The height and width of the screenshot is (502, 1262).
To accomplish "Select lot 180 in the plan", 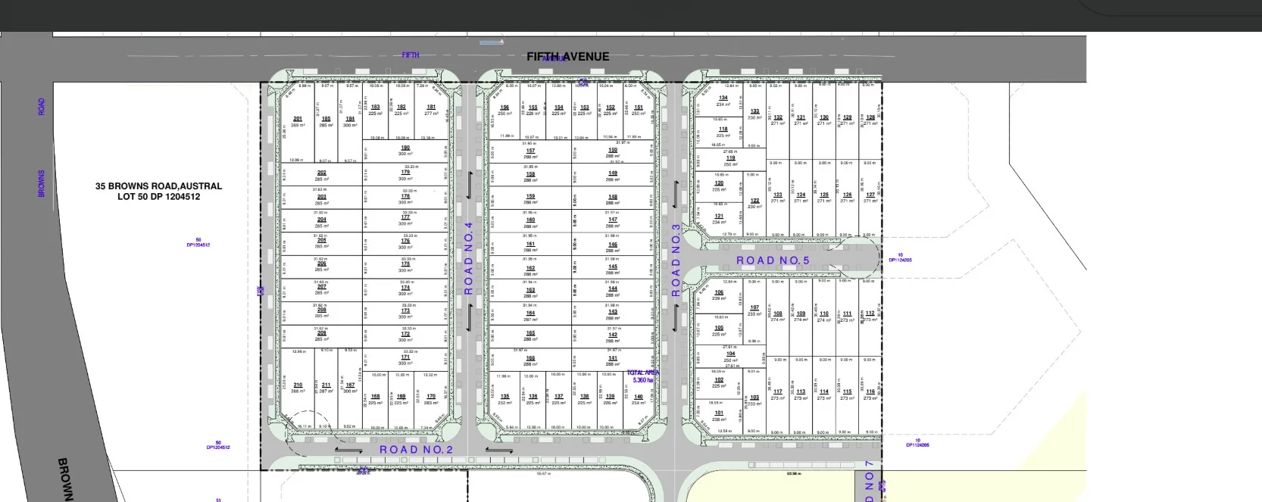I will pos(405,150).
